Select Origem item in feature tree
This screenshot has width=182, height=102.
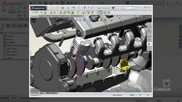(9, 58)
